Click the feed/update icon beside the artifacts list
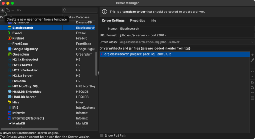The image size is (255, 139). [253, 83]
